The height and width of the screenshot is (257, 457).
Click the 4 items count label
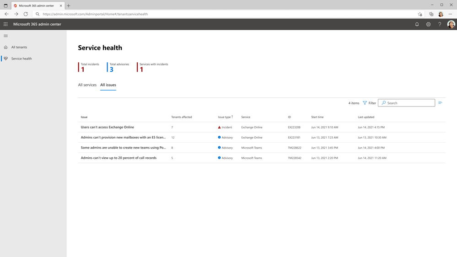pos(354,103)
